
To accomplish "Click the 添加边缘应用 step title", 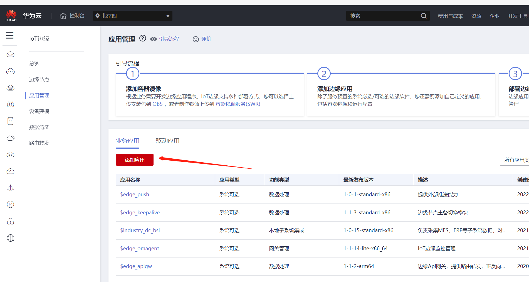I will (335, 89).
